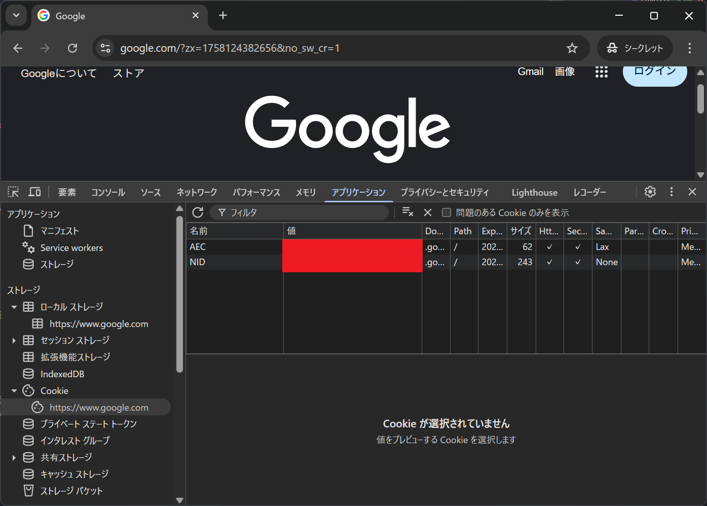Viewport: 707px width, 506px height.
Task: Reload the page
Action: (72, 48)
